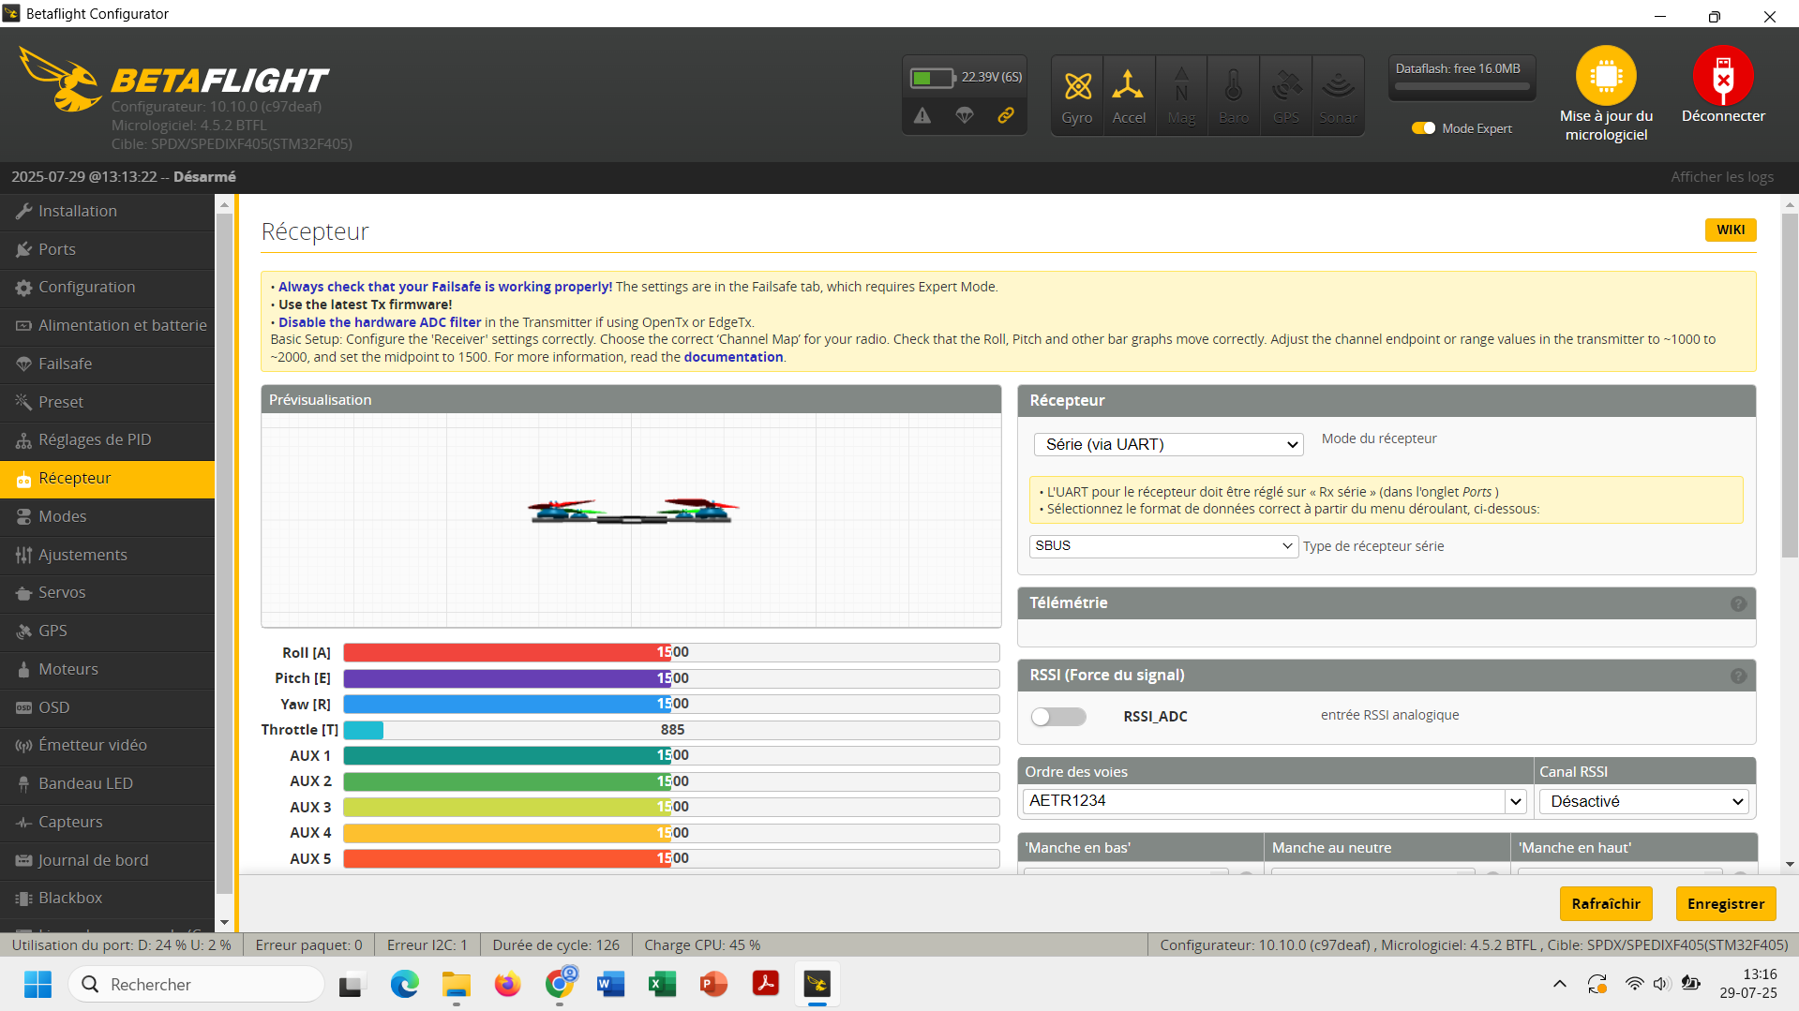Click the Accel sensor icon

click(x=1128, y=86)
